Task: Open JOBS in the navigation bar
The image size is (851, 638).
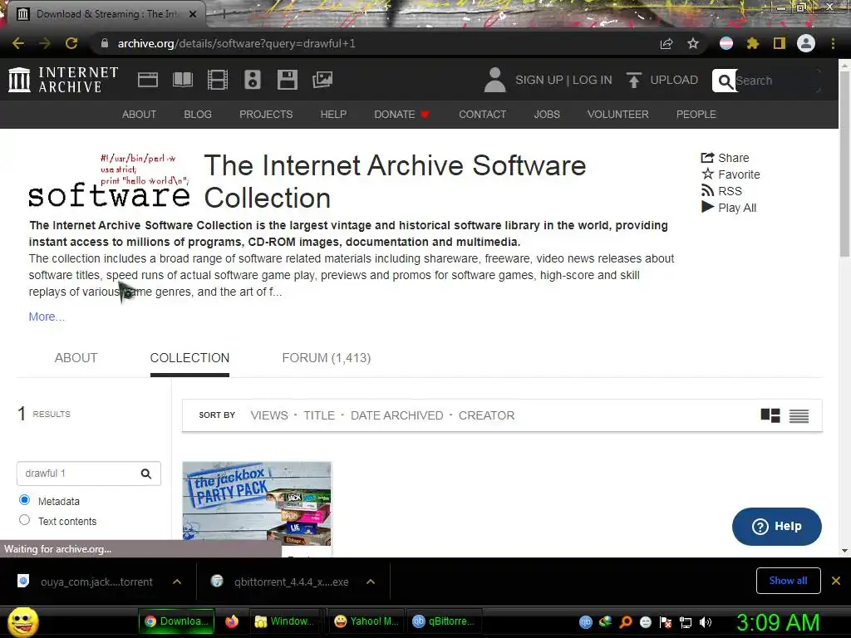Action: coord(547,115)
